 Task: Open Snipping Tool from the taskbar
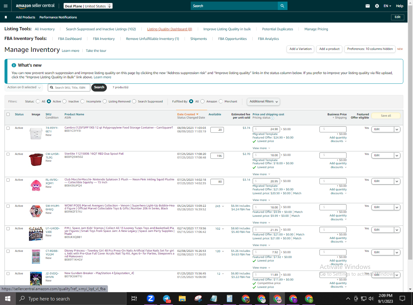(198, 299)
